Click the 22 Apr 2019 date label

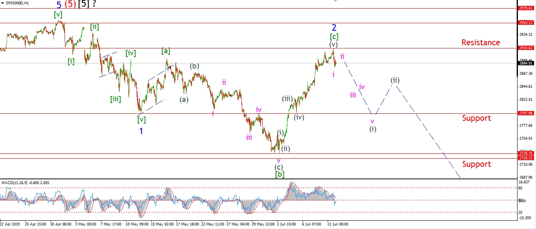pyautogui.click(x=11, y=224)
